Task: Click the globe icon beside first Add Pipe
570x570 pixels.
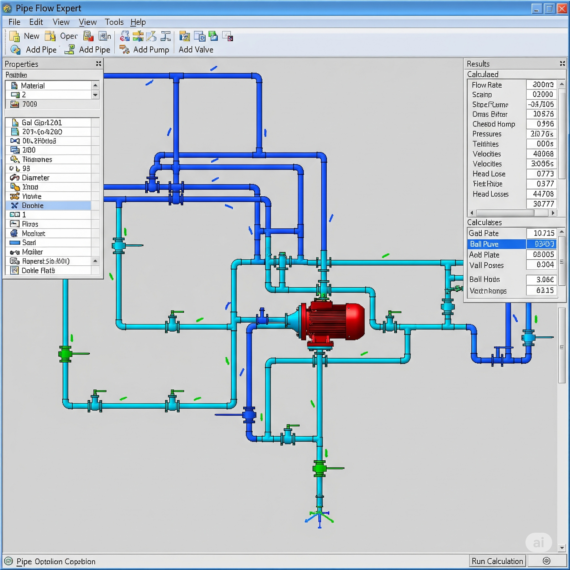Action: (15, 50)
